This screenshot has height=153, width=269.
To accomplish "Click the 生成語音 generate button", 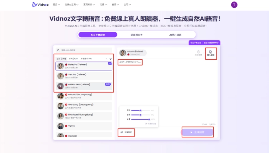I will [197, 132].
